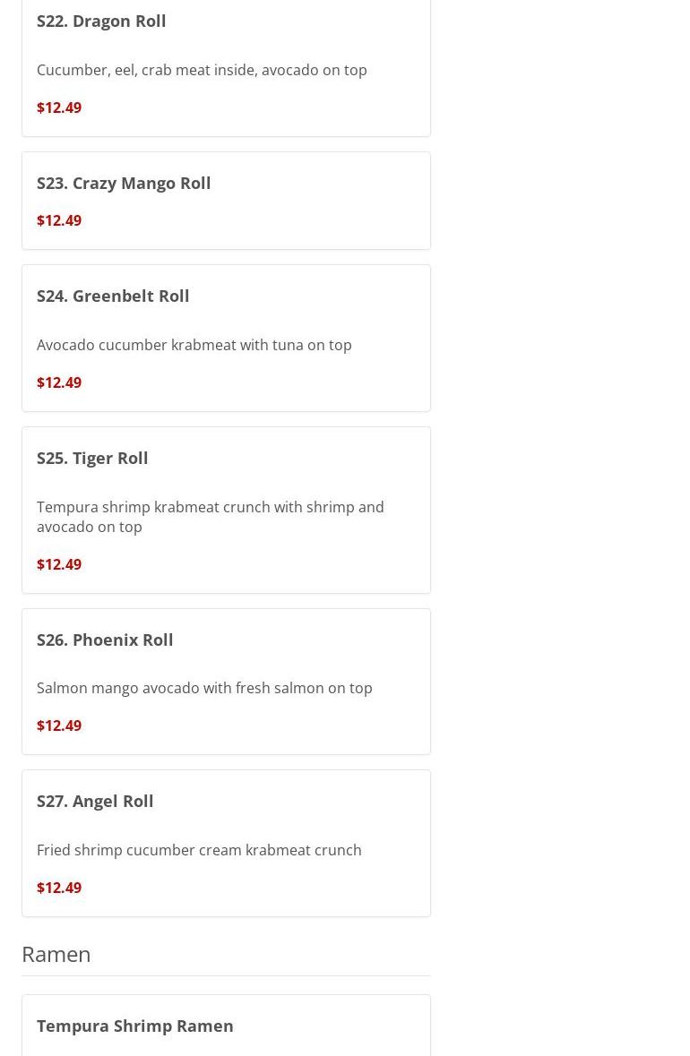The height and width of the screenshot is (1056, 690).
Task: Open the S22. Dragon Roll item title
Action: (101, 21)
